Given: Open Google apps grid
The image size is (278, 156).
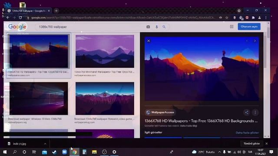Looking at the screenshot, I should click(x=232, y=26).
